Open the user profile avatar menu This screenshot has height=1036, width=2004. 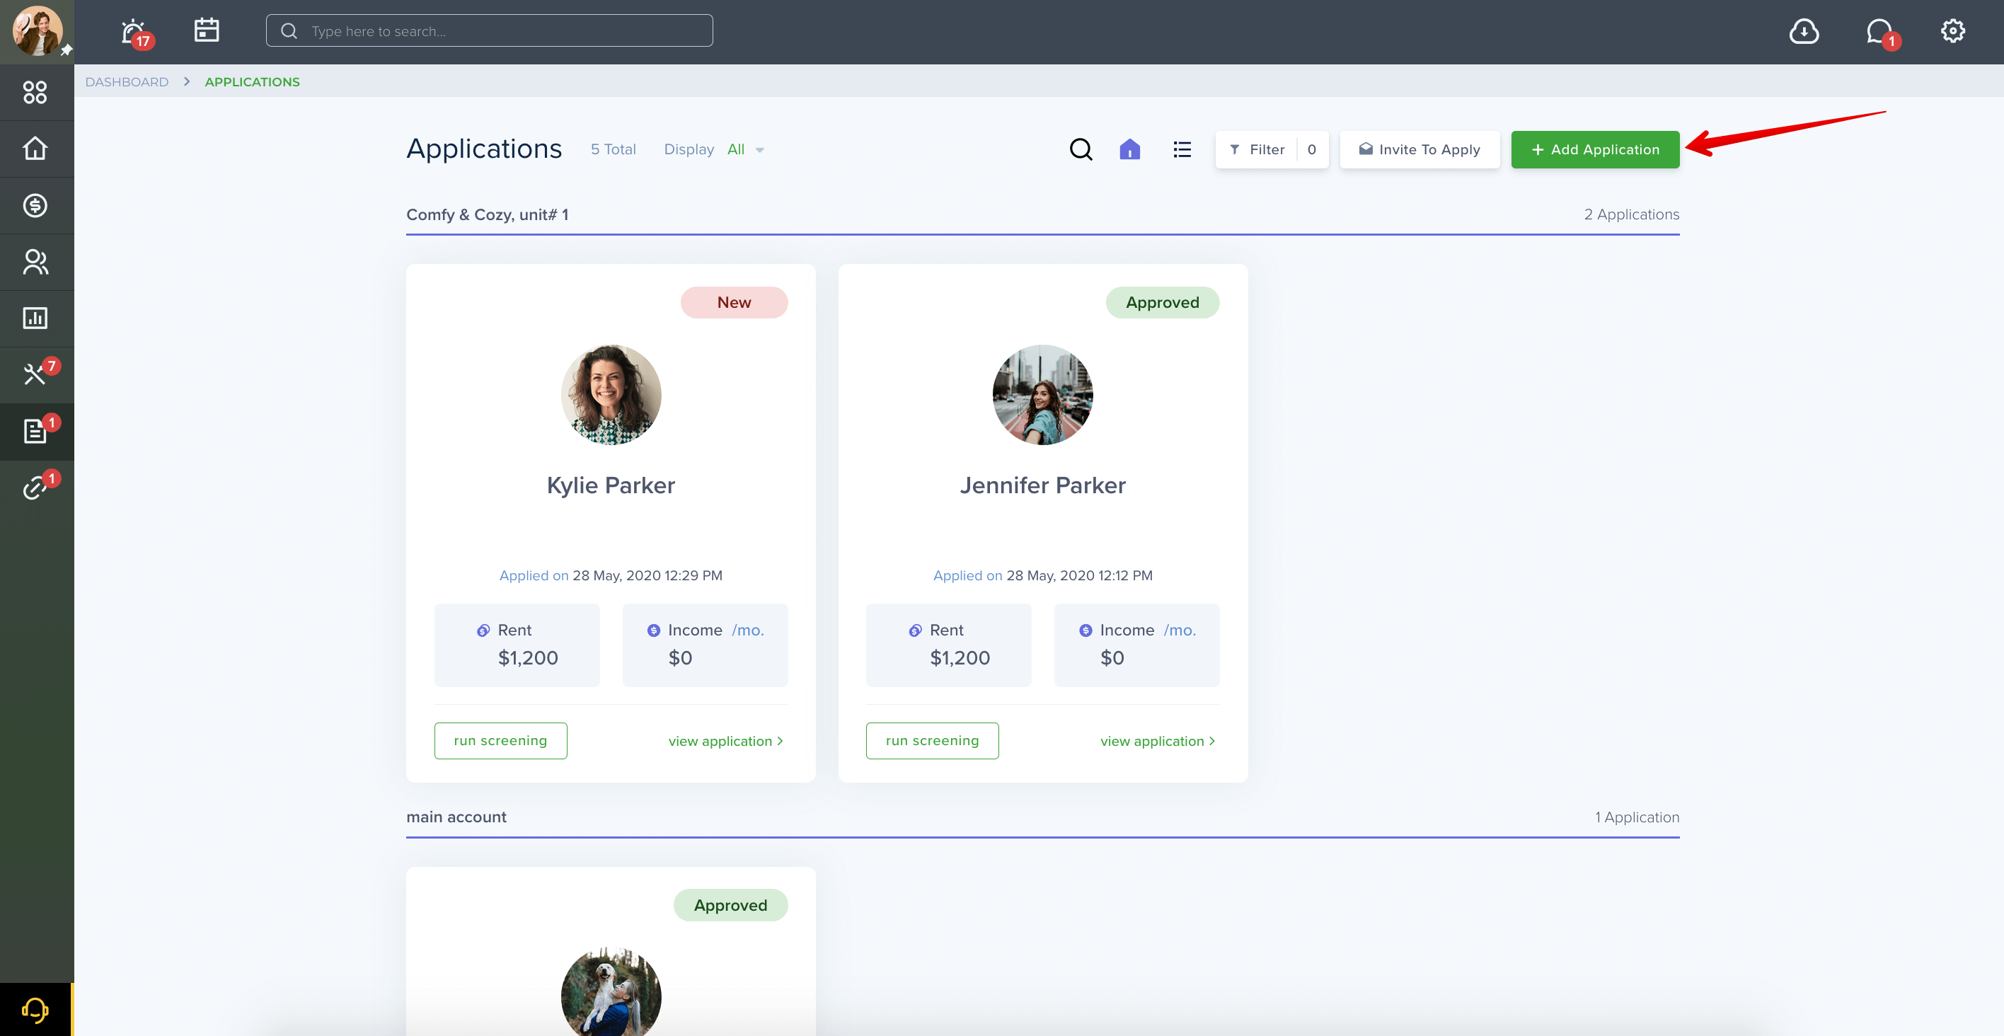[x=37, y=31]
